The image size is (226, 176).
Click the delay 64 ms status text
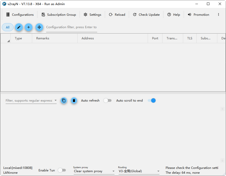pos(183,172)
